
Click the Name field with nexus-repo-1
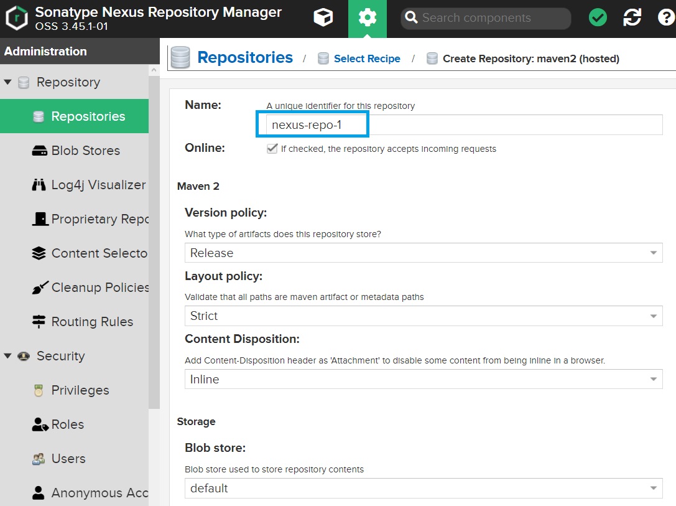coord(465,124)
